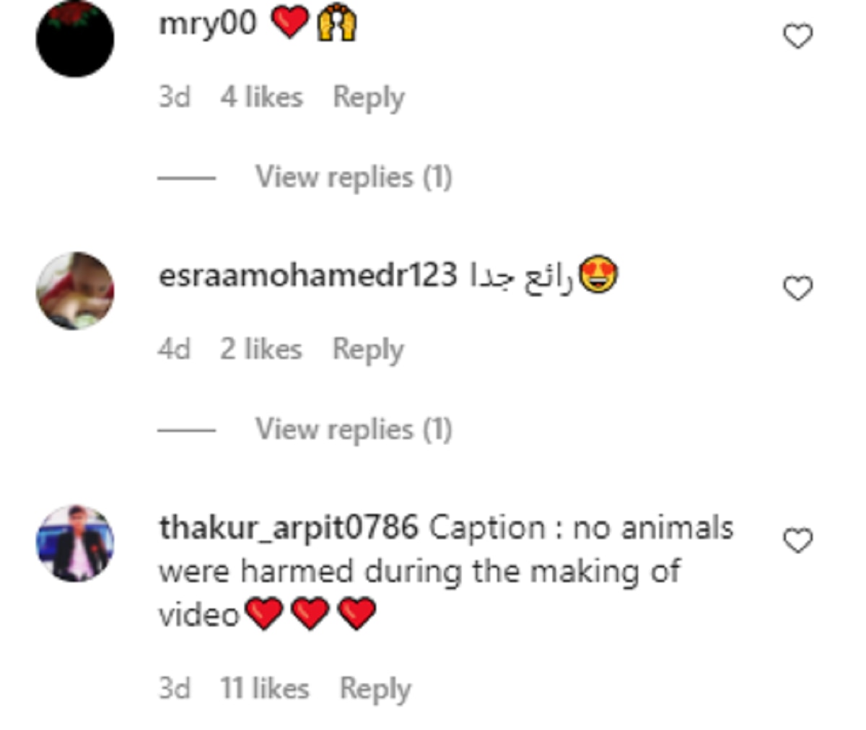Open the esraamohamedr123 username link
The width and height of the screenshot is (866, 730).
click(308, 276)
